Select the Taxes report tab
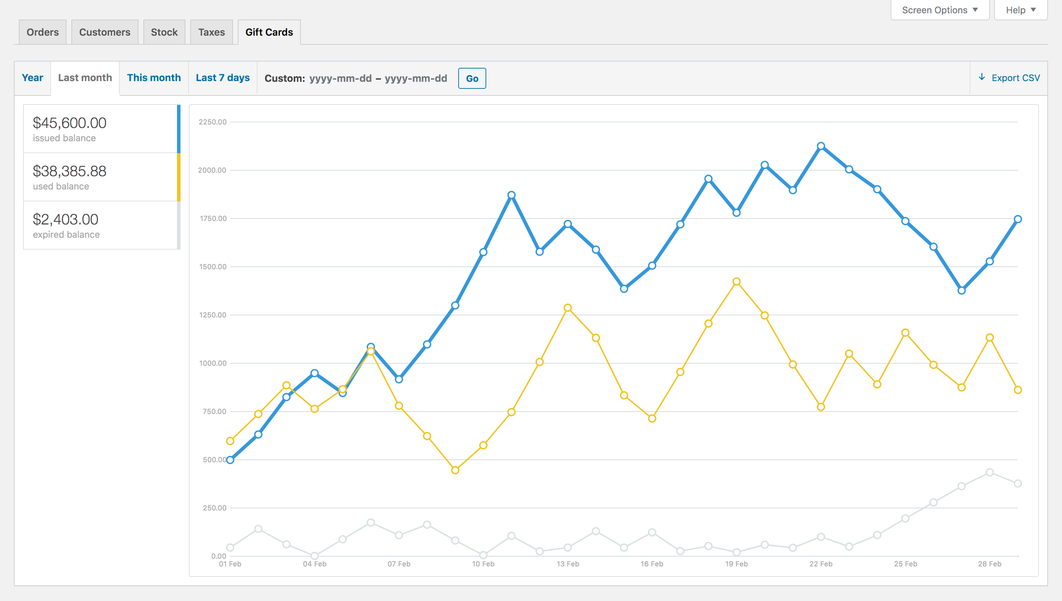 [x=211, y=32]
